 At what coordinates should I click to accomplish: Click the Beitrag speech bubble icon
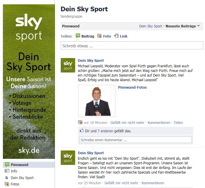point(78,36)
